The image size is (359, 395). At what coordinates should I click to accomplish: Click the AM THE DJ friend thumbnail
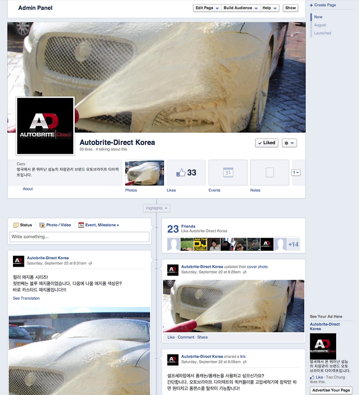(x=200, y=244)
